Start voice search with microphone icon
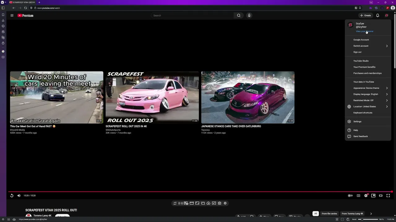 [249, 15]
